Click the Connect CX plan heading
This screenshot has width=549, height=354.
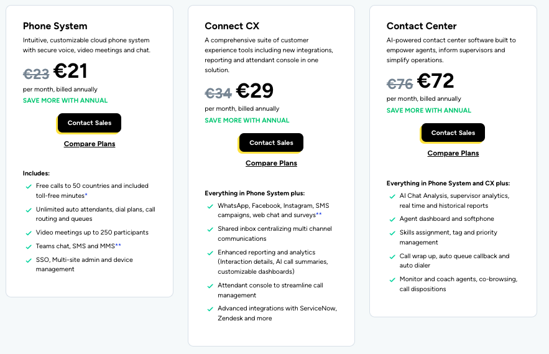point(232,26)
